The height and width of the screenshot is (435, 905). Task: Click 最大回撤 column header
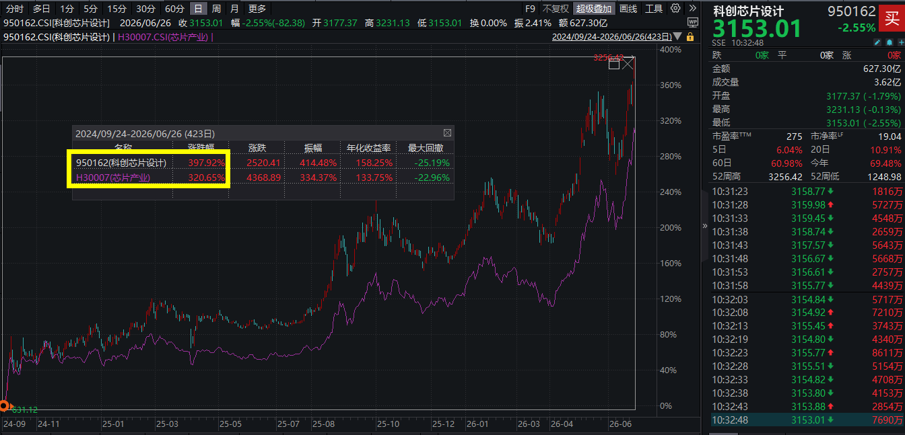pyautogui.click(x=426, y=148)
